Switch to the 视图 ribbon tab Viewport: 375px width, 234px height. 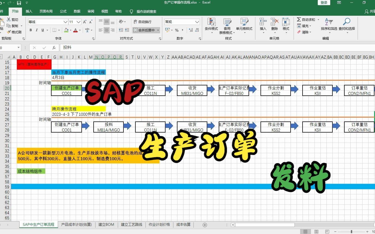[x=104, y=11]
